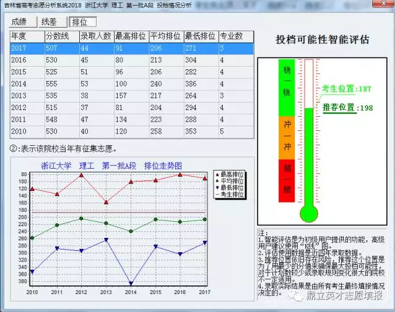Click the 分数线 column header
This screenshot has height=312, width=395.
[x=62, y=36]
